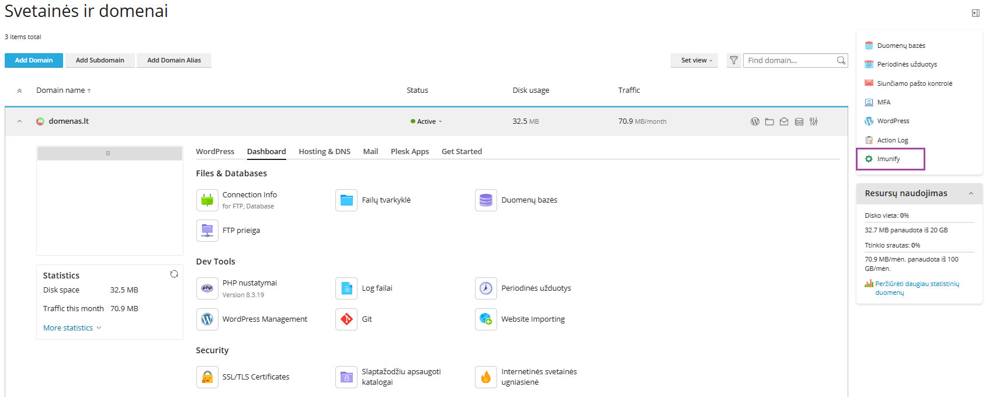Collapse the sidebar with top-right panel icon
This screenshot has height=397, width=989.
tap(976, 13)
